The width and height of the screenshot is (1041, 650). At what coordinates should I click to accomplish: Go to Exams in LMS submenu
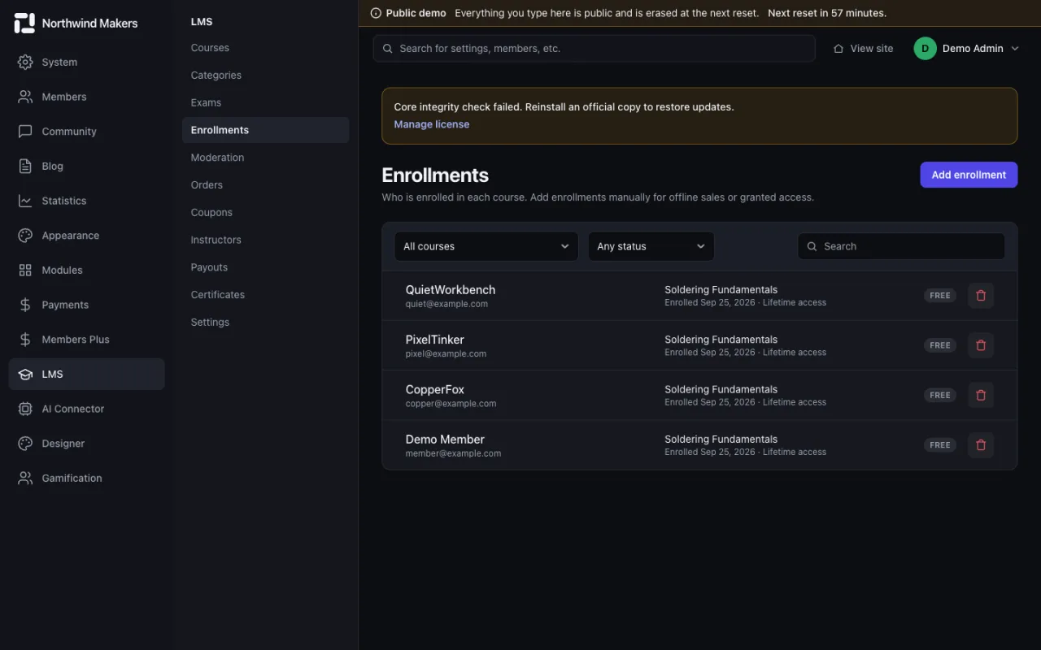coord(206,103)
